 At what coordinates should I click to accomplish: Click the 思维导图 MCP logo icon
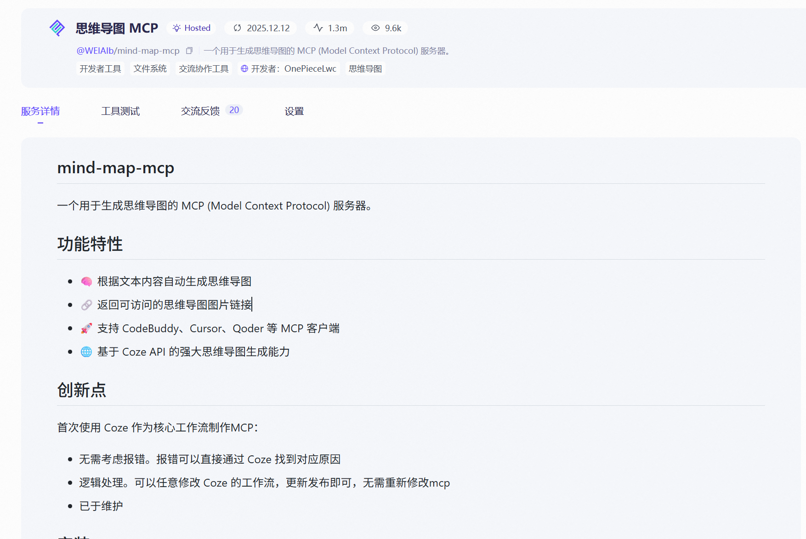pyautogui.click(x=57, y=28)
